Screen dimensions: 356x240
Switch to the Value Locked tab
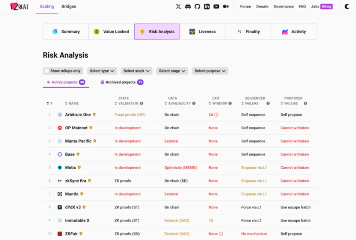(112, 32)
